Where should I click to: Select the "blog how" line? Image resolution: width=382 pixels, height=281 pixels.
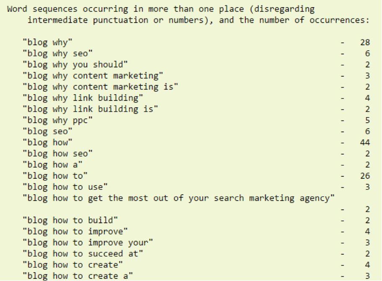47,142
